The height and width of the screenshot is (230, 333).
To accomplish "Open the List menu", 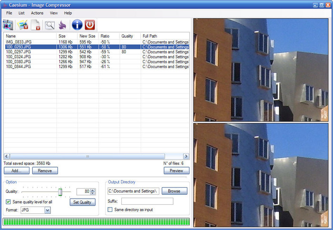I will point(21,13).
